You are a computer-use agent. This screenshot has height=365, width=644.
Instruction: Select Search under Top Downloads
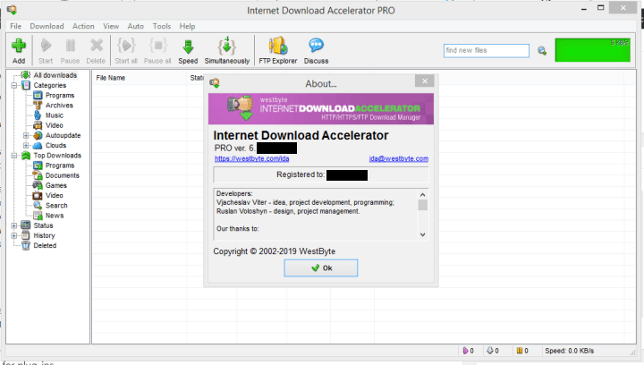(x=56, y=205)
